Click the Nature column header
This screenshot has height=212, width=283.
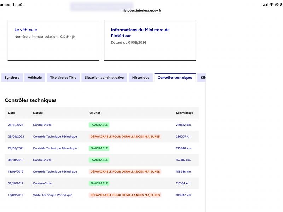point(38,113)
